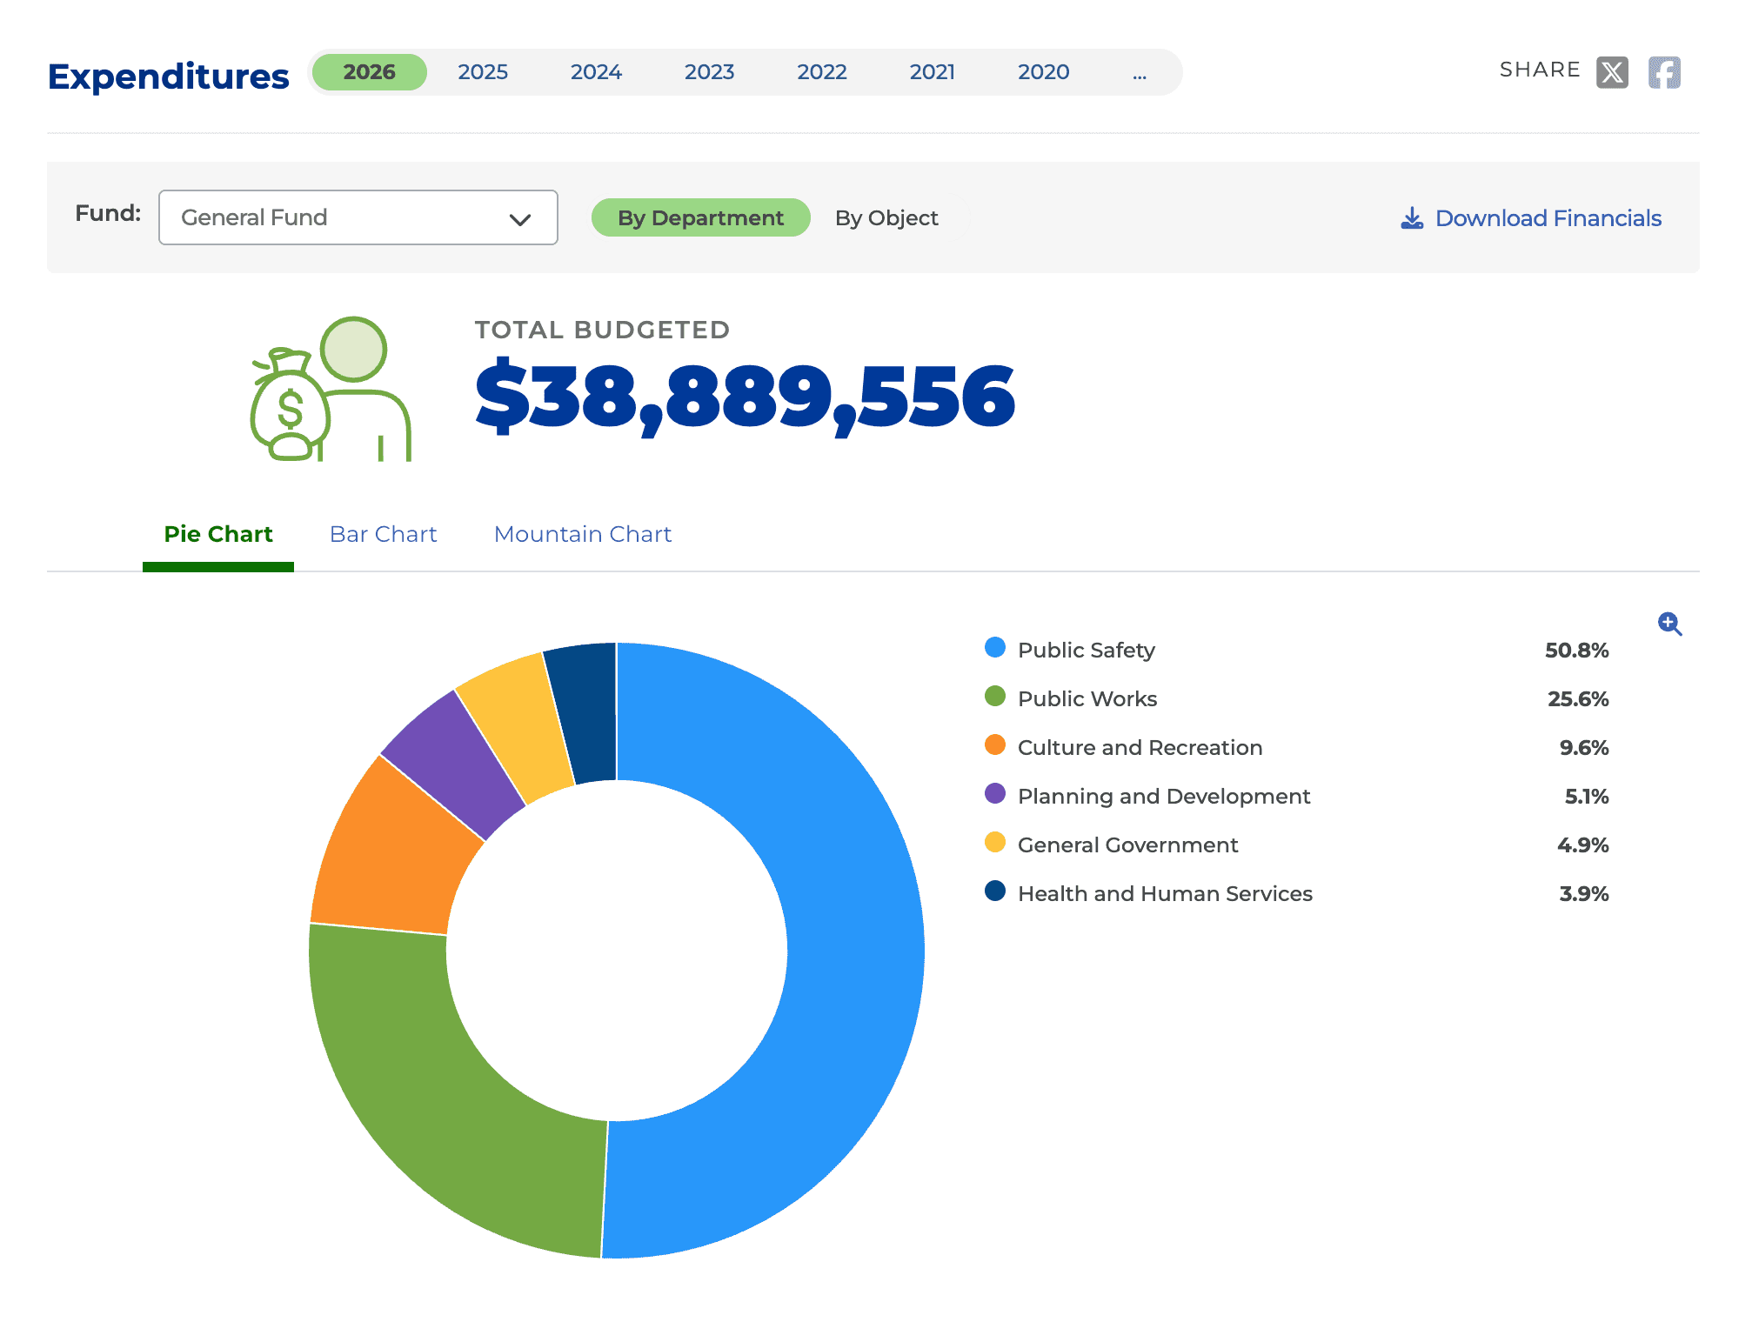Click the Download Financials link
This screenshot has height=1322, width=1752.
[x=1548, y=217]
